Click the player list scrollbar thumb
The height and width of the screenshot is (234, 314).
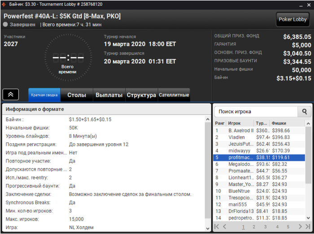(x=308, y=155)
